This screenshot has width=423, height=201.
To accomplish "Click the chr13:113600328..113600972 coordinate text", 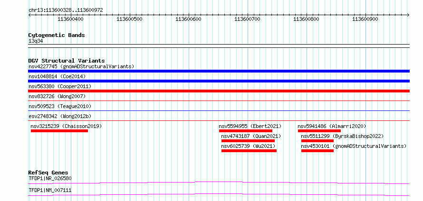I will tap(66, 10).
